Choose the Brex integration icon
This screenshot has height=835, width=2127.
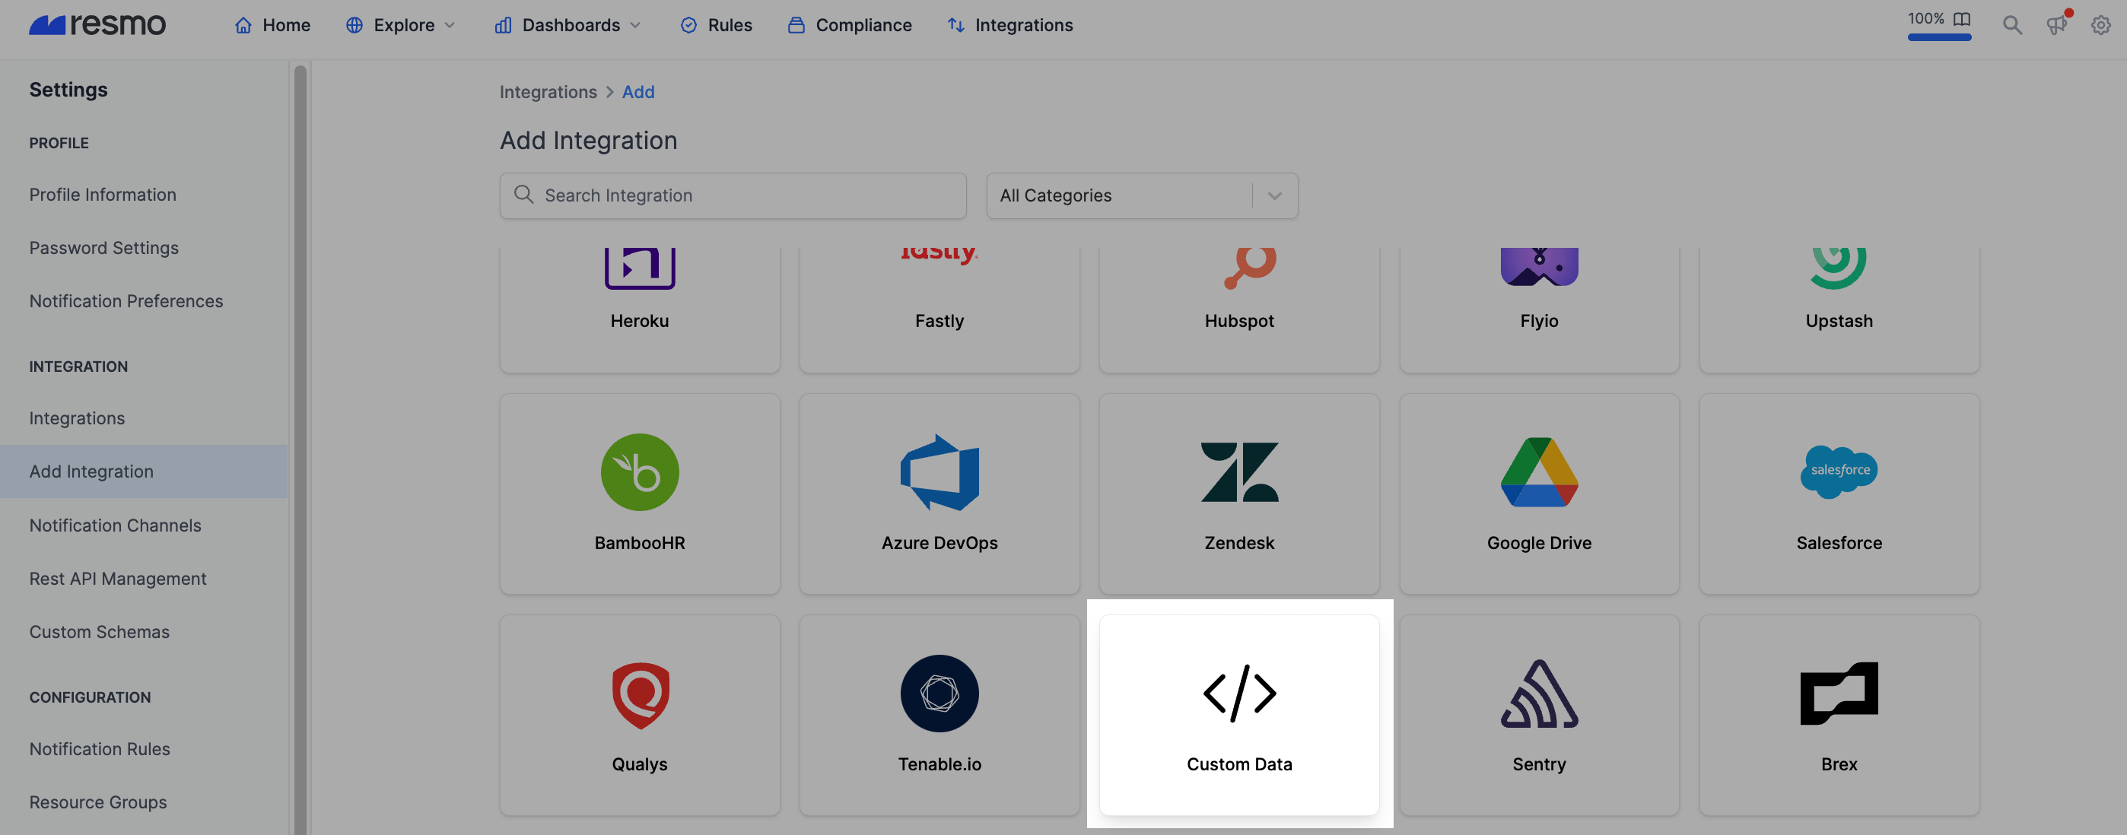1839,693
